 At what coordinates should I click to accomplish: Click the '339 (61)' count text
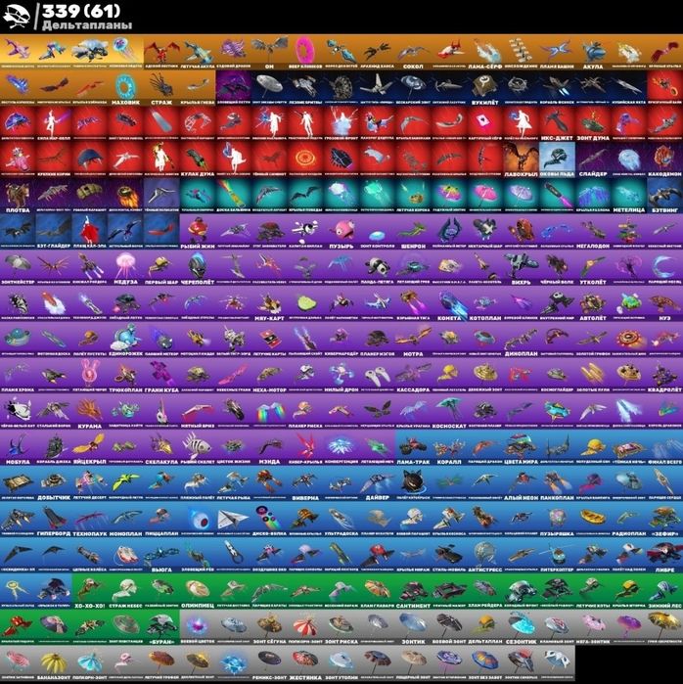click(80, 11)
